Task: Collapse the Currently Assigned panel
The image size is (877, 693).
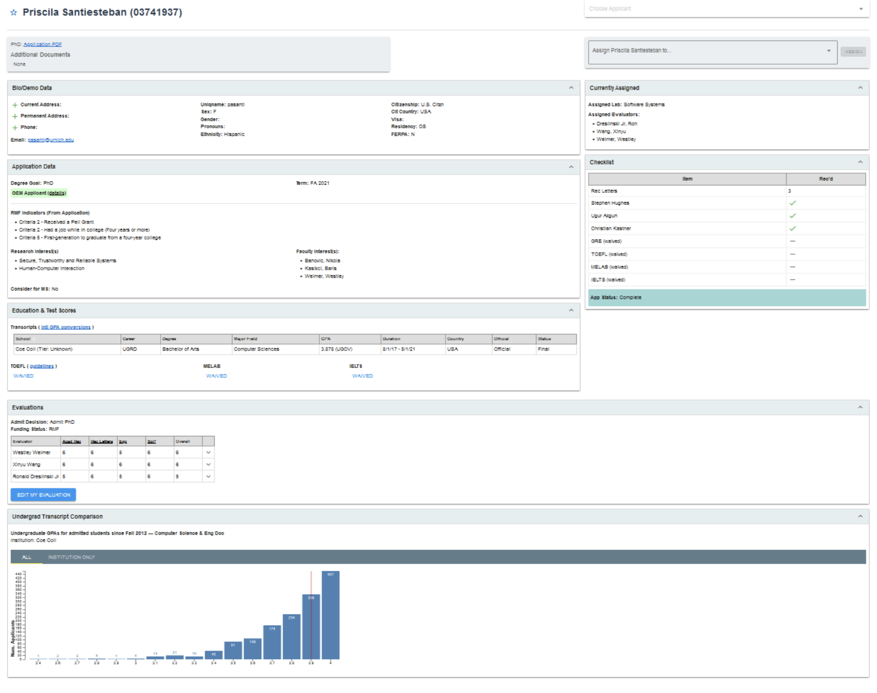Action: pos(860,88)
